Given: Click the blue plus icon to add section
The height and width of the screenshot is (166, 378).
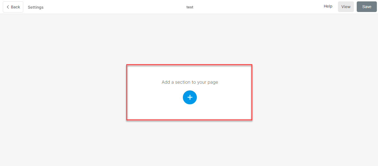Looking at the screenshot, I should [x=190, y=97].
